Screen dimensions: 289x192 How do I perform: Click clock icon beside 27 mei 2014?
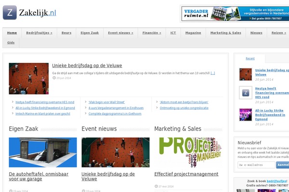(x=156, y=186)
